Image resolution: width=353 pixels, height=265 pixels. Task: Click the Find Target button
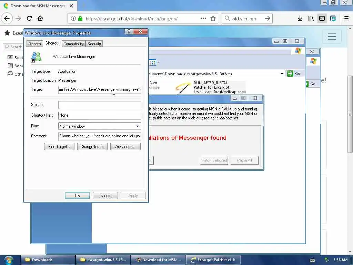click(59, 147)
